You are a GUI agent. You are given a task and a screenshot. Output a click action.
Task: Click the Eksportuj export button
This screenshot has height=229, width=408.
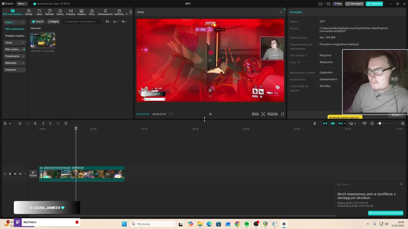[374, 3]
